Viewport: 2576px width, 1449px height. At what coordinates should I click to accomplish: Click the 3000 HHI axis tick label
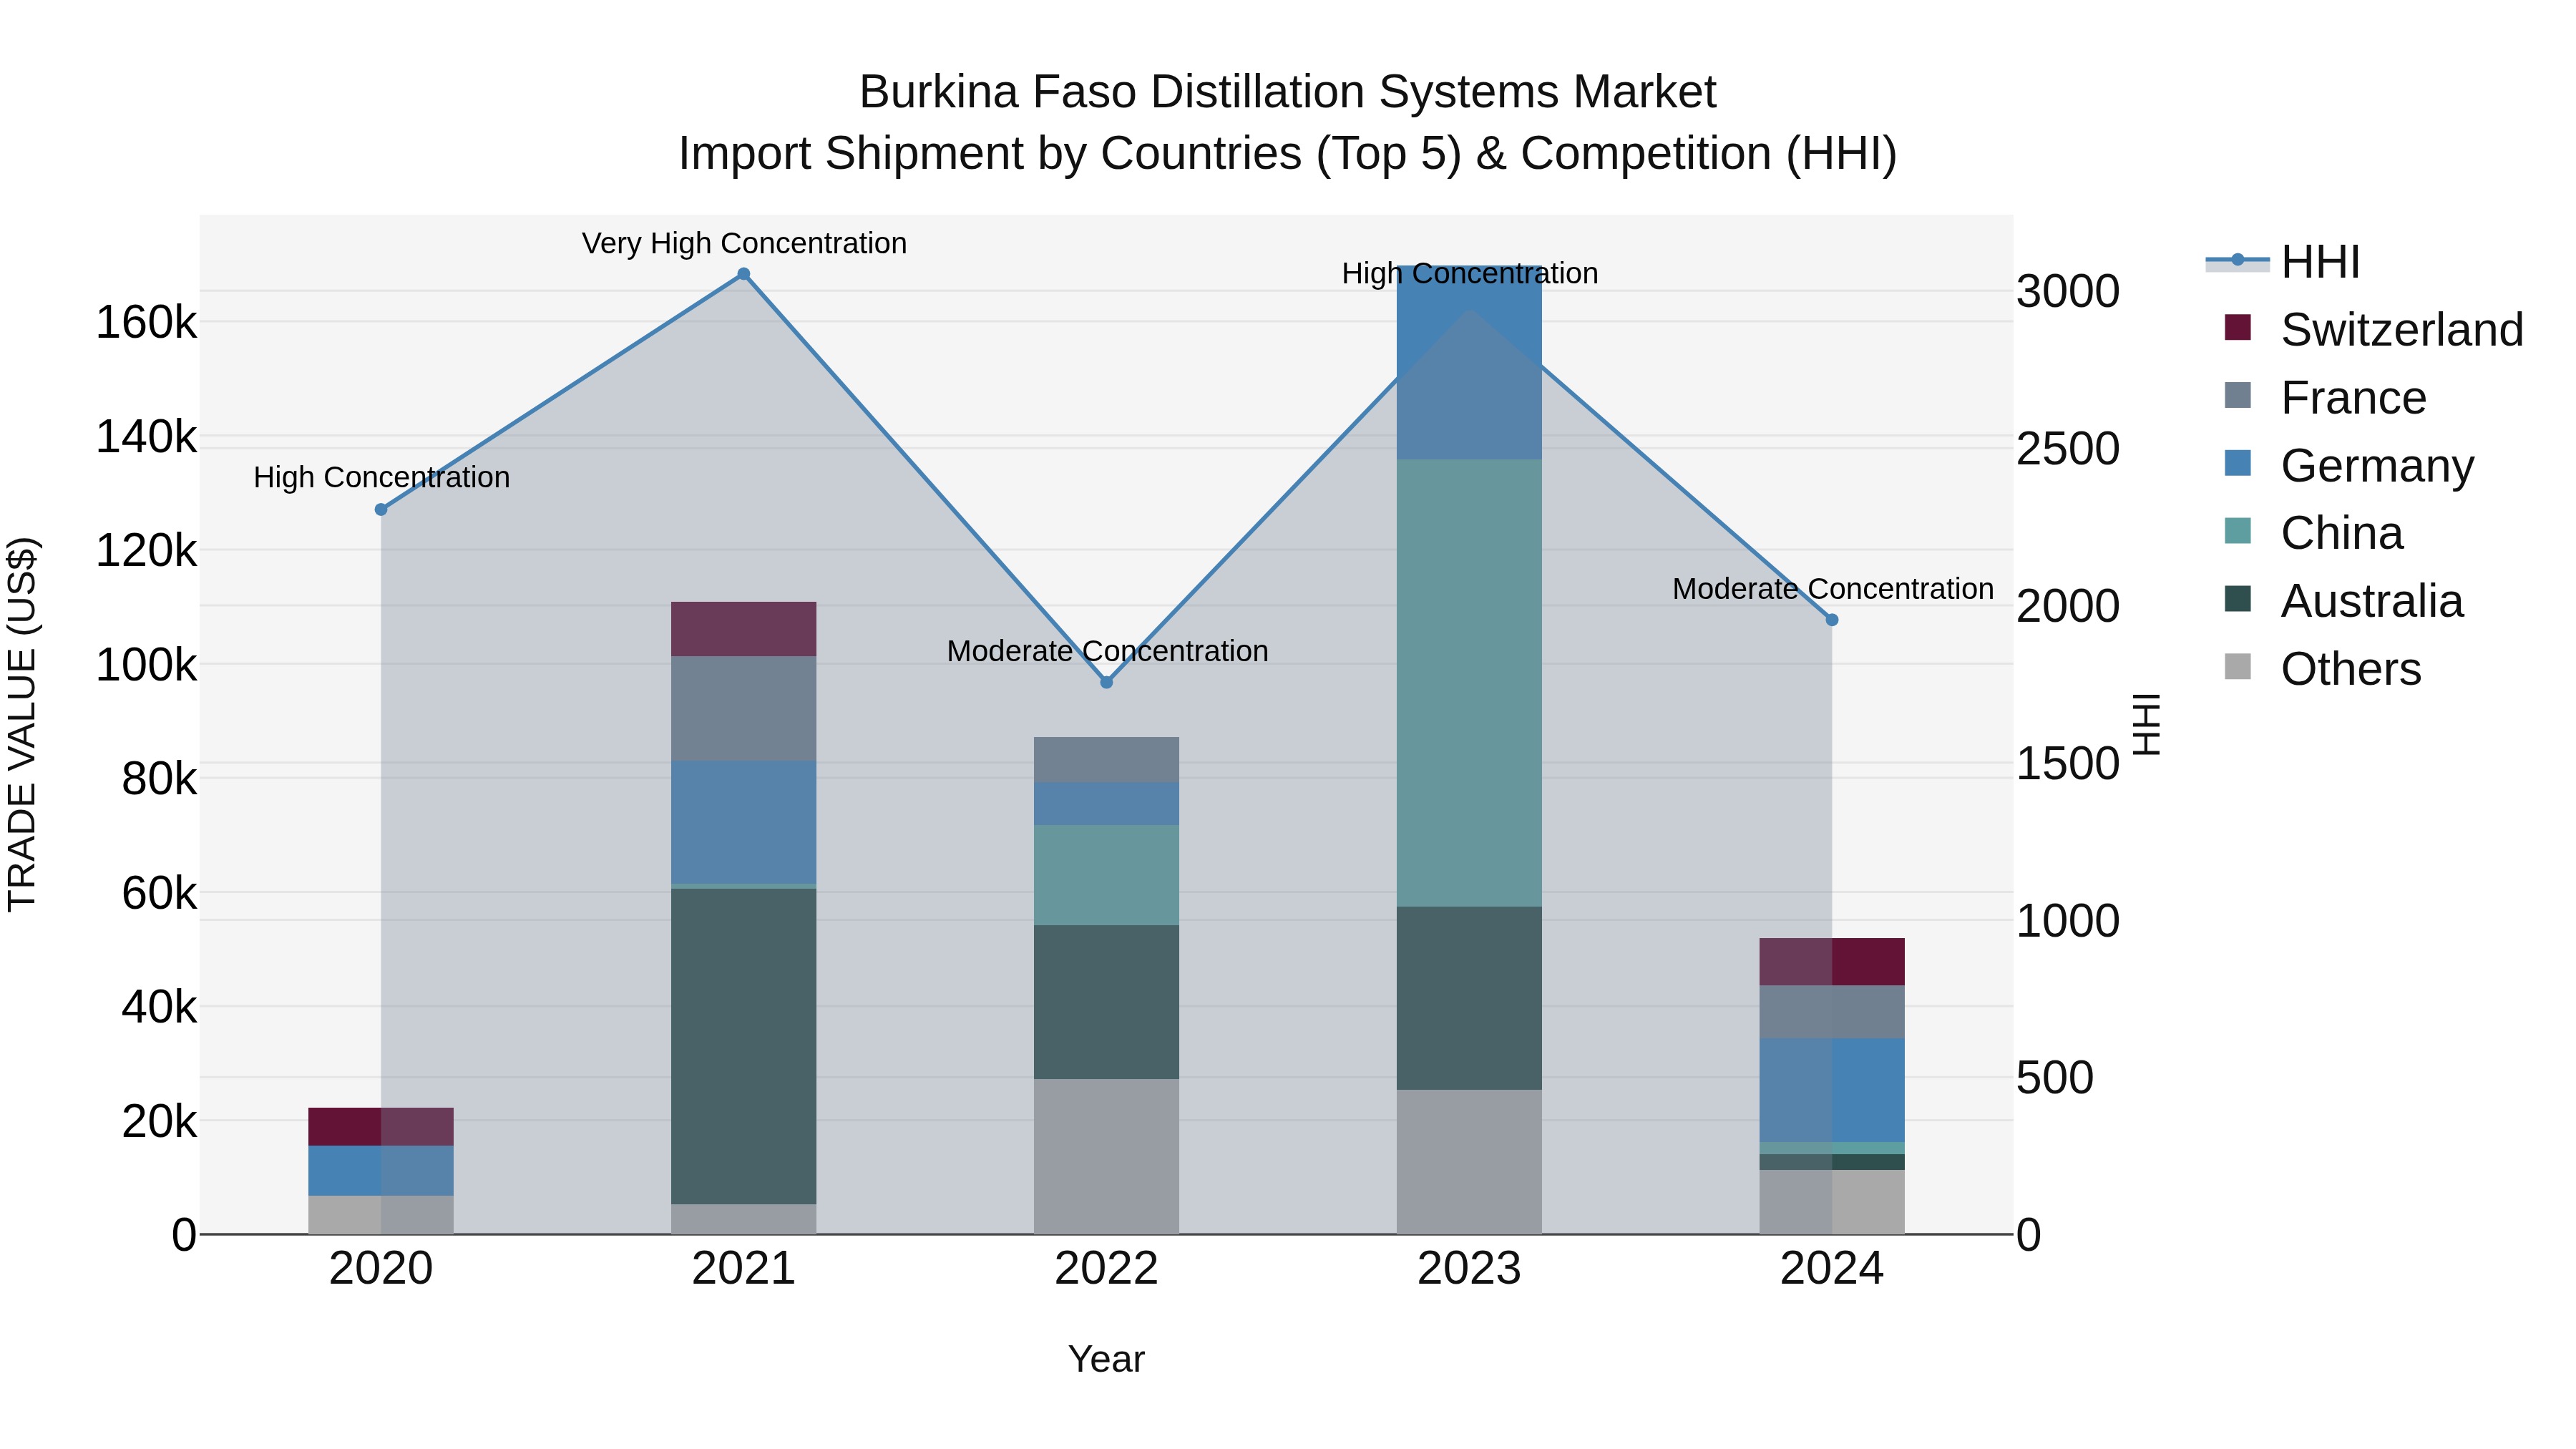[x=2068, y=291]
